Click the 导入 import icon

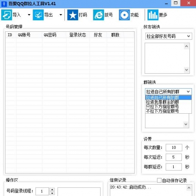click(x=7, y=15)
